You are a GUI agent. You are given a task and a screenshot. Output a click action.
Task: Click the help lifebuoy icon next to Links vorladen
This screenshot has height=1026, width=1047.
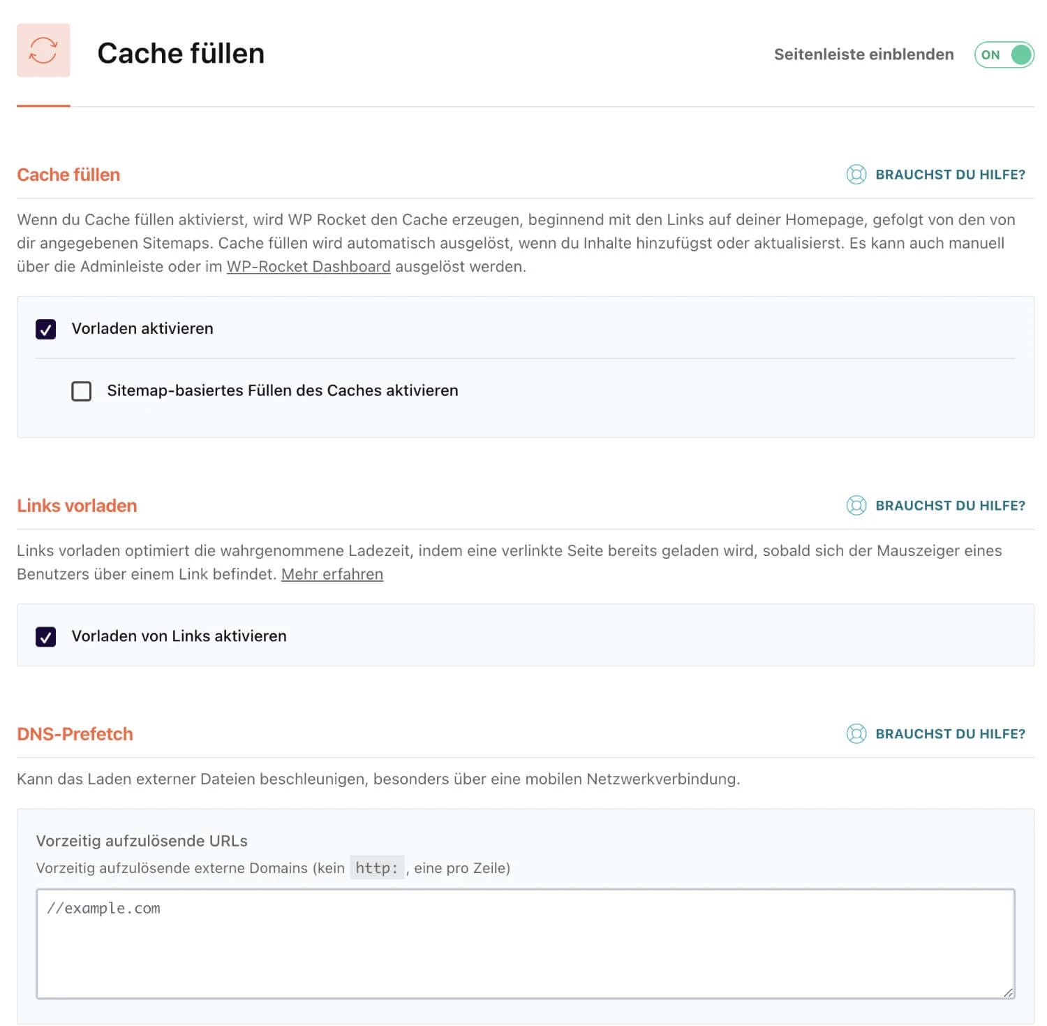click(x=856, y=506)
